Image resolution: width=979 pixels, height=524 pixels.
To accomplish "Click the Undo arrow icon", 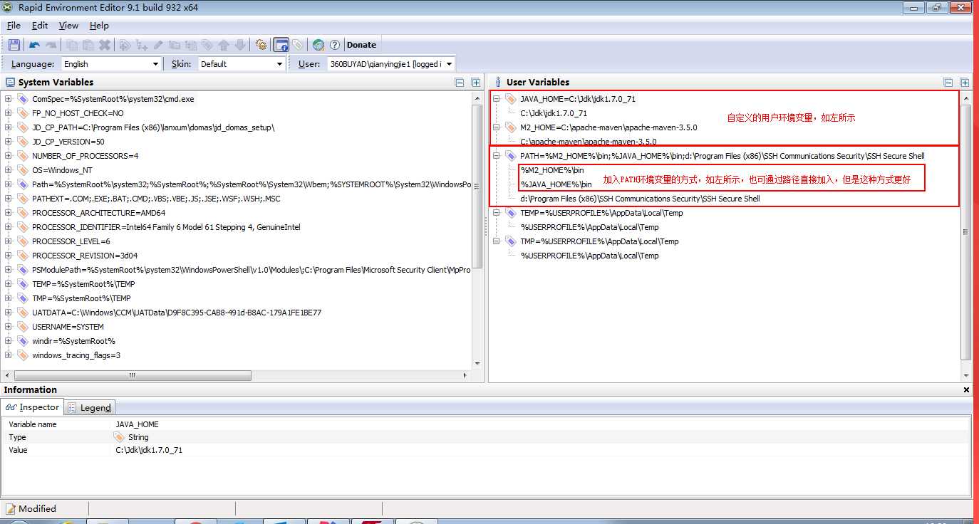I will click(x=34, y=45).
